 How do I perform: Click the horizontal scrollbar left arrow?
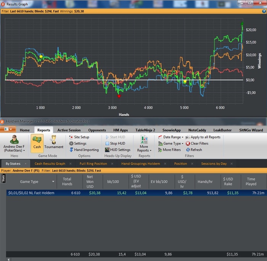coord(8,259)
